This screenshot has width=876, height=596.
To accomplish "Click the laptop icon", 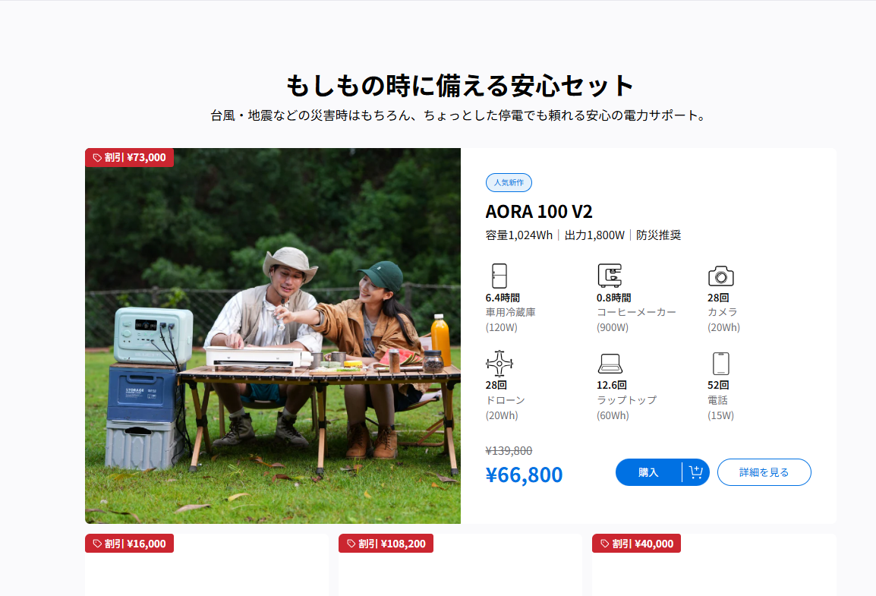I will pyautogui.click(x=610, y=364).
